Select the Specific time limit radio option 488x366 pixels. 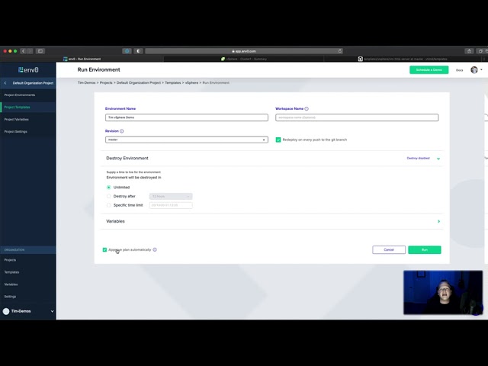pos(108,205)
